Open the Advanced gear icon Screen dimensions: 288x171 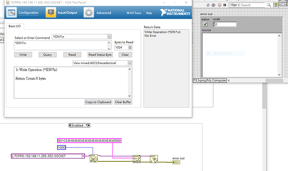[x=89, y=12]
